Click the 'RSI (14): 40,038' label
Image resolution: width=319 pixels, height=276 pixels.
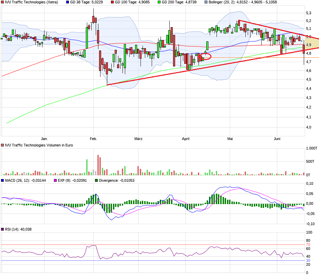(18, 229)
